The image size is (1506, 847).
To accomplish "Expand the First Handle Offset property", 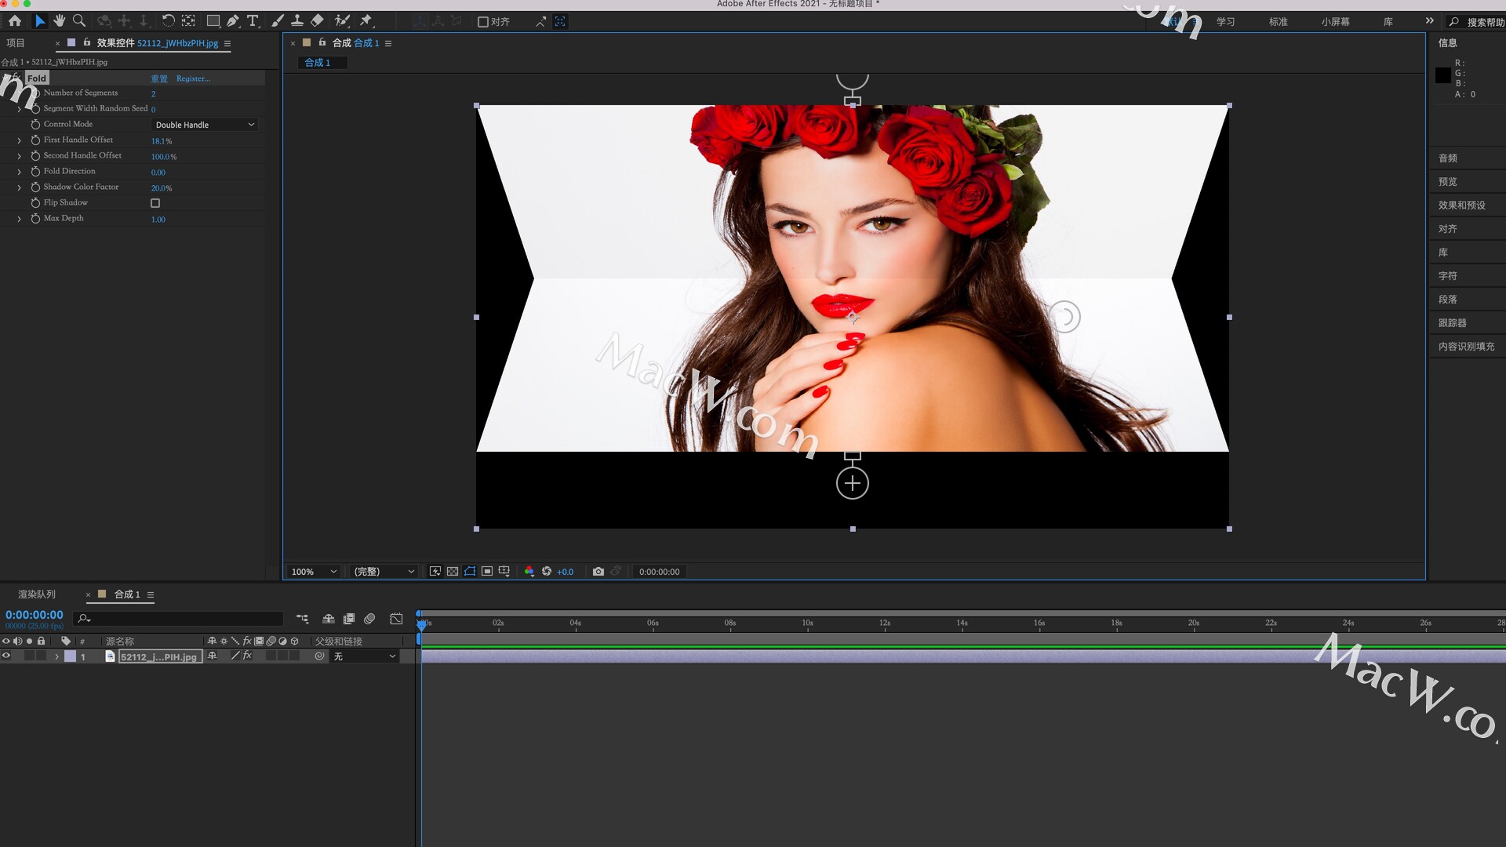I will pyautogui.click(x=20, y=140).
